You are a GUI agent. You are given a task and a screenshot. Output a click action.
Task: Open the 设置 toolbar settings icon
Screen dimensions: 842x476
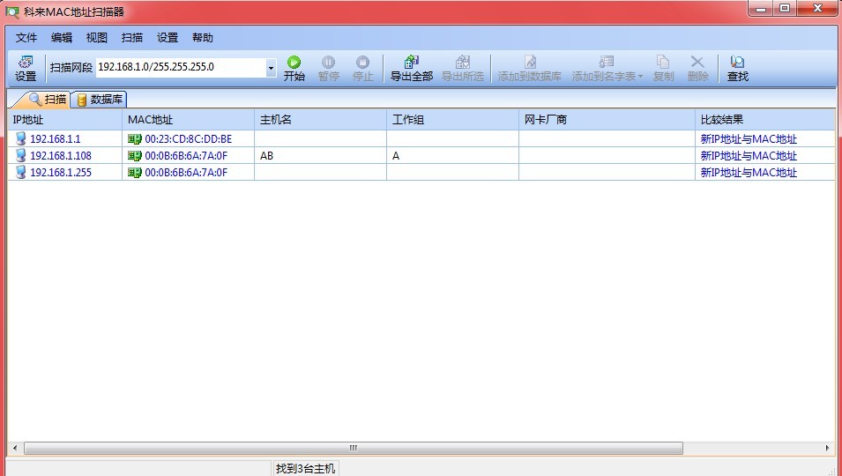pos(26,68)
